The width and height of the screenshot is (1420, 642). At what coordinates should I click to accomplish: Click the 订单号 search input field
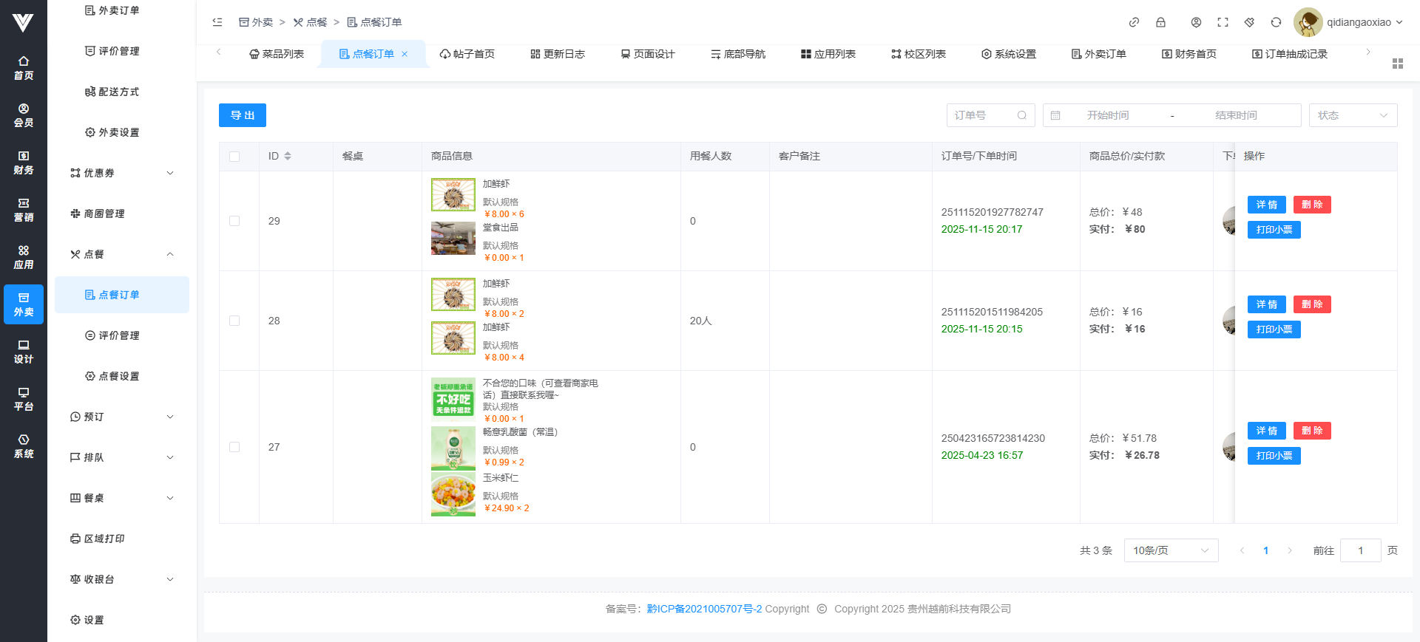tap(982, 115)
